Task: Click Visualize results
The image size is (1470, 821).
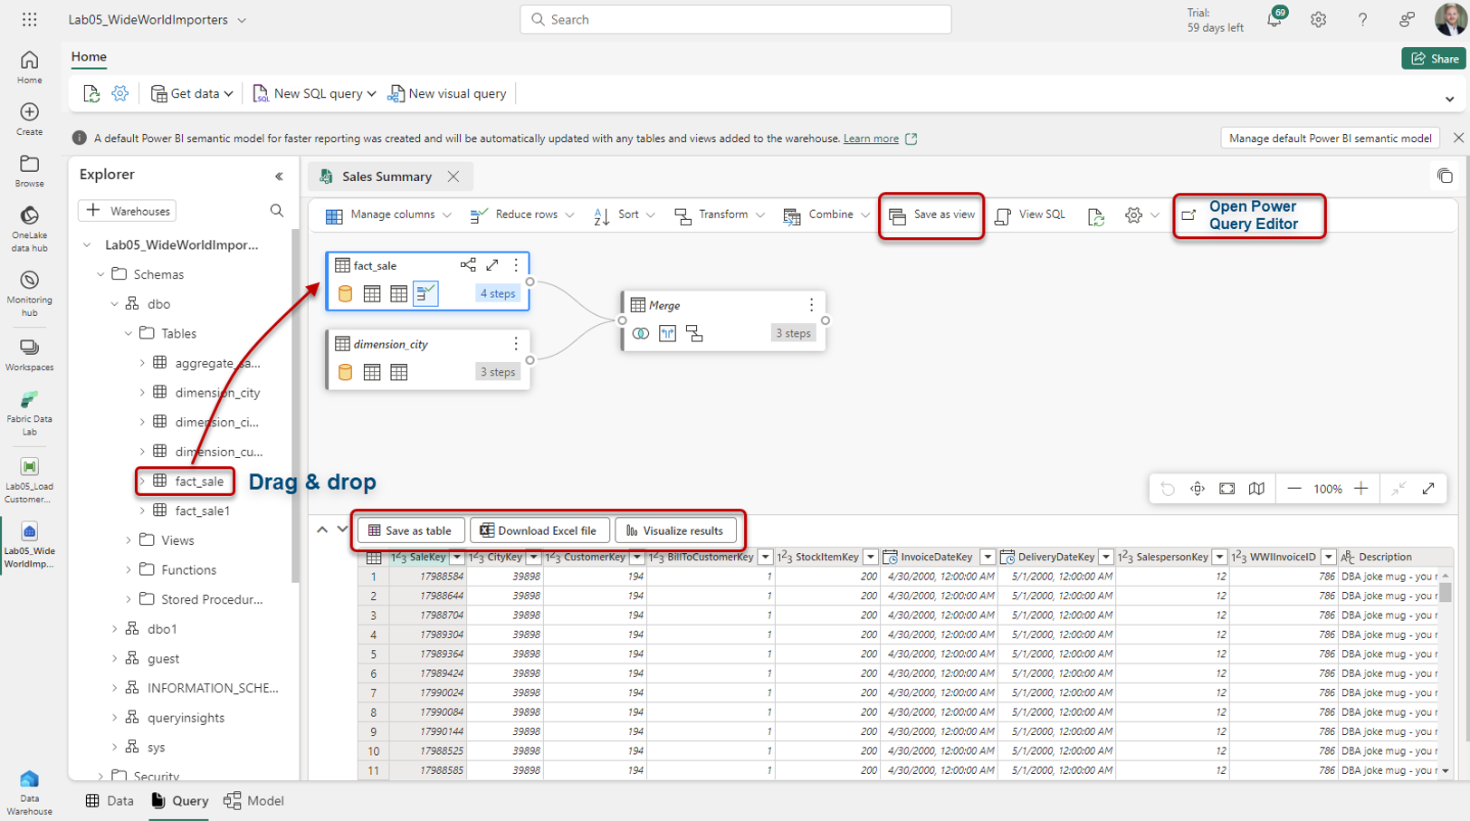Action: (x=675, y=530)
